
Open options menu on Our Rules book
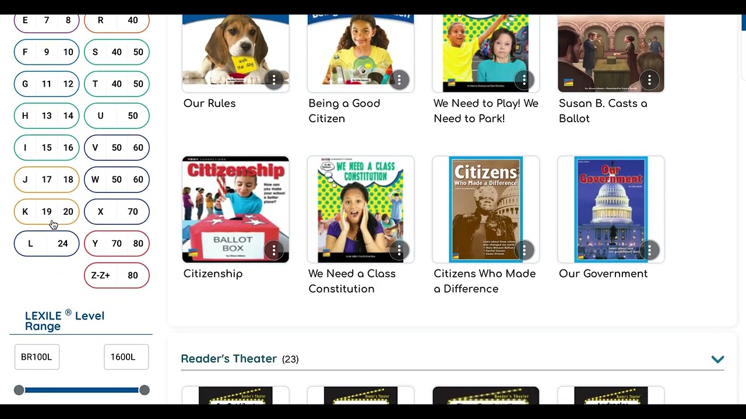coord(274,80)
